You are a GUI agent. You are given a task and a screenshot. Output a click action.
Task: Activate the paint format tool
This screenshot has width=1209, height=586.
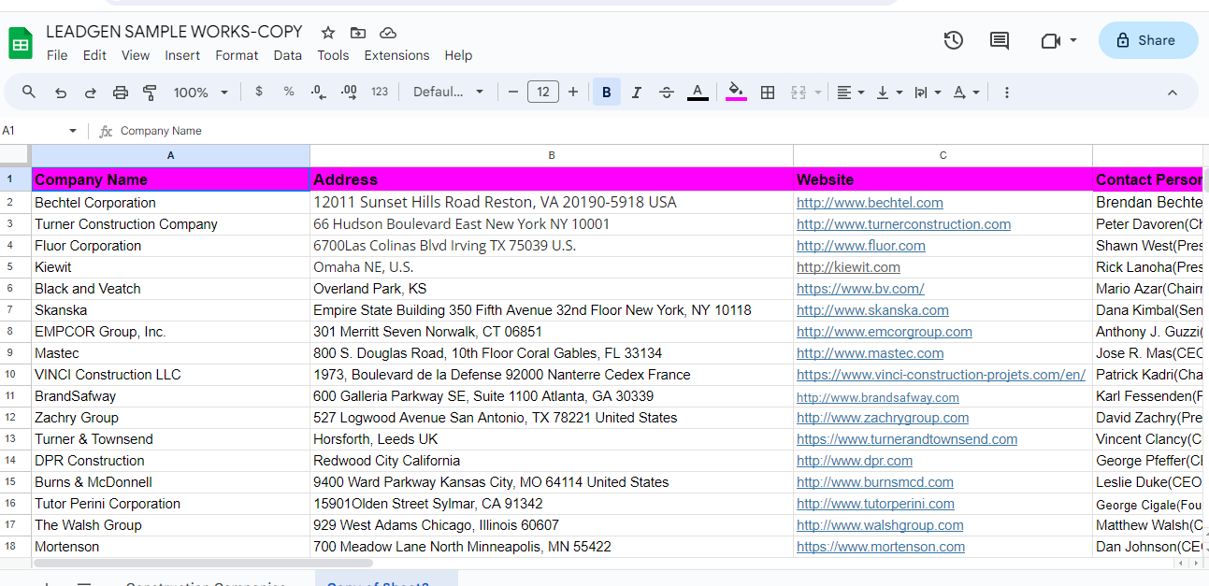tap(150, 93)
